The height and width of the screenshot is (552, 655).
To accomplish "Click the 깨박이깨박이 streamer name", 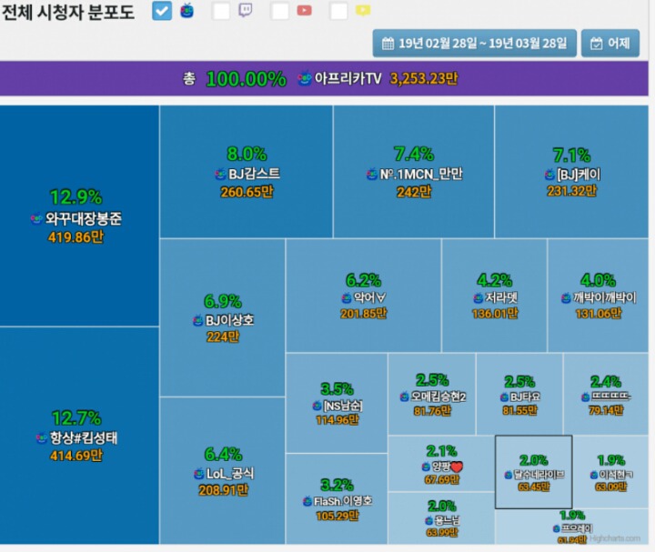I will click(604, 297).
